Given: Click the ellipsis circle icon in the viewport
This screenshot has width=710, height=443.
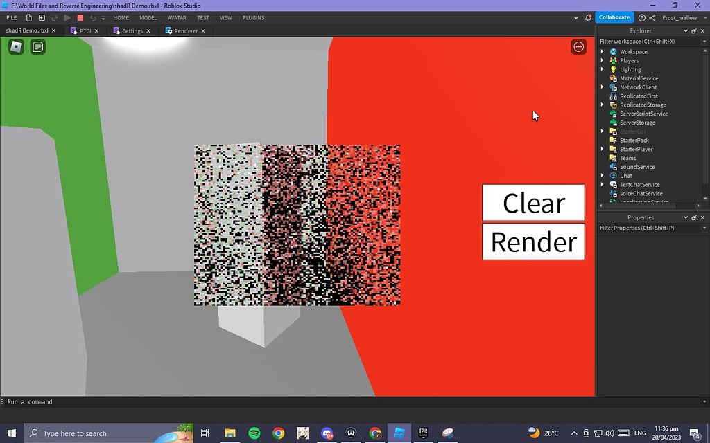Looking at the screenshot, I should [x=579, y=46].
